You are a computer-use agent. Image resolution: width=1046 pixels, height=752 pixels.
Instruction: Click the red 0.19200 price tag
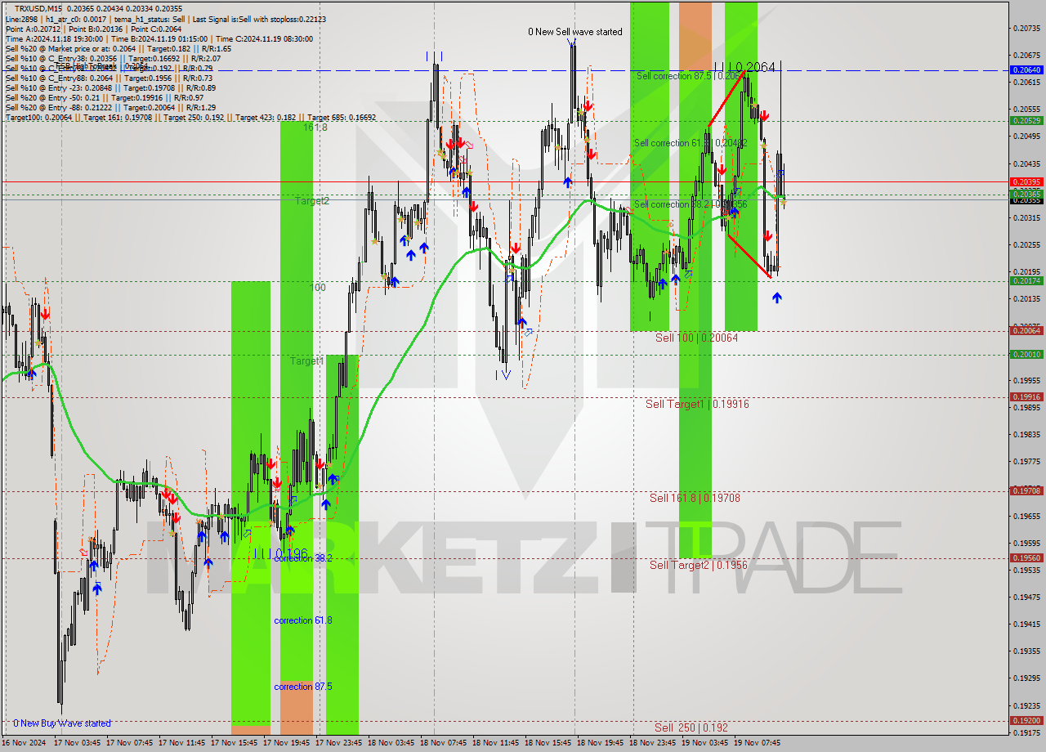pyautogui.click(x=1026, y=721)
